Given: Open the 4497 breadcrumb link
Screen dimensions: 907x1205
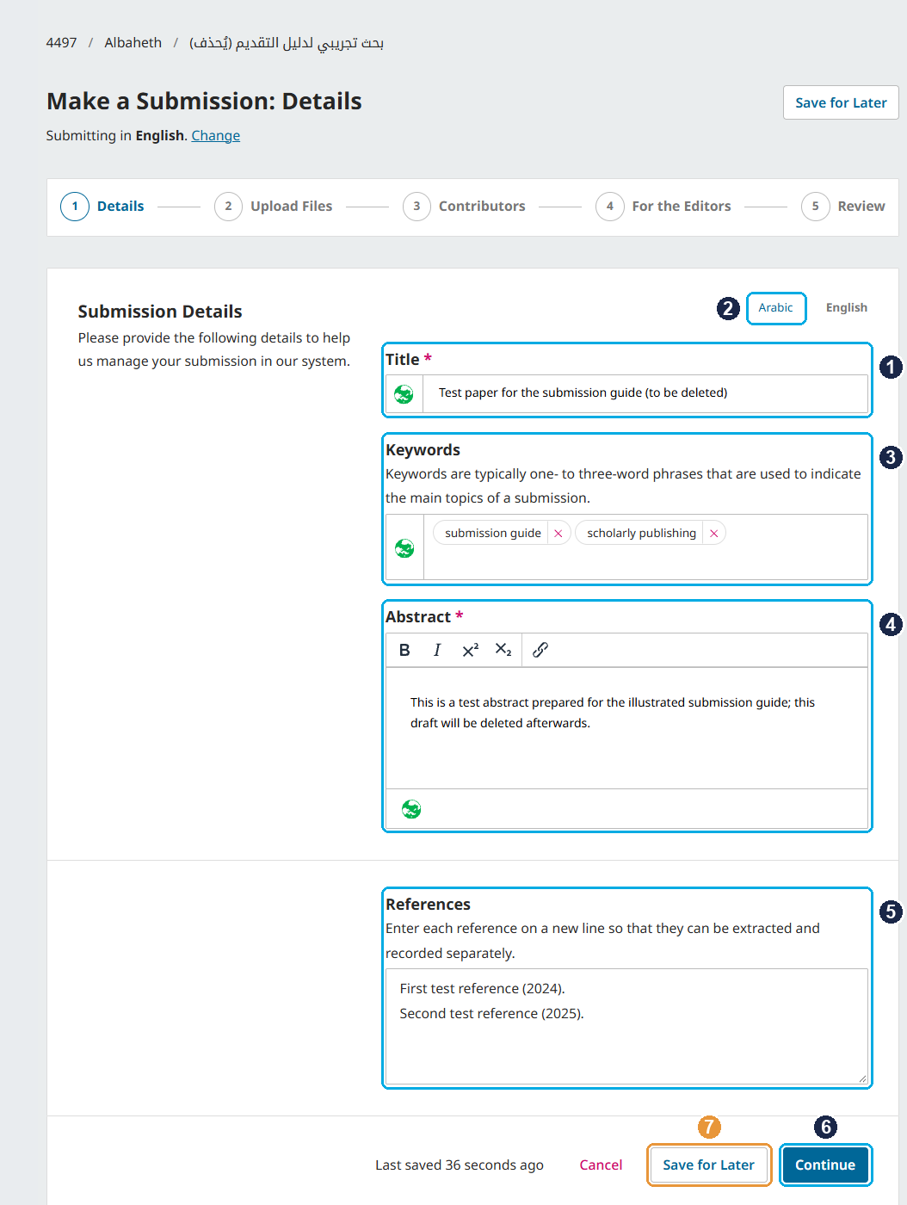Looking at the screenshot, I should (x=62, y=43).
